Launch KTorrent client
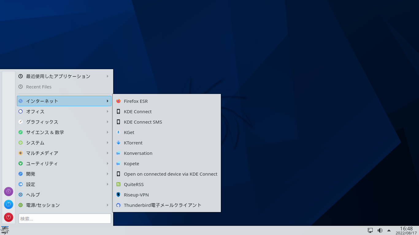The image size is (419, 235). 167,143
